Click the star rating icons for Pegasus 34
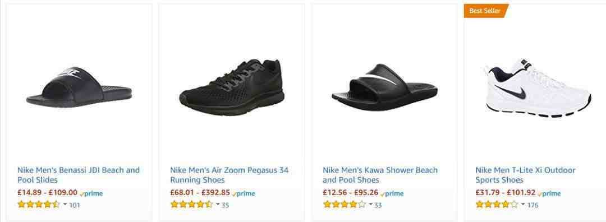Screen dimensions: 606x222 click(x=191, y=205)
